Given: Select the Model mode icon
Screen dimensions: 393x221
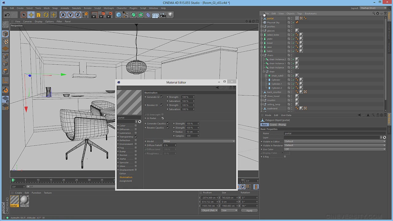Looking at the screenshot, I should (x=5, y=34).
